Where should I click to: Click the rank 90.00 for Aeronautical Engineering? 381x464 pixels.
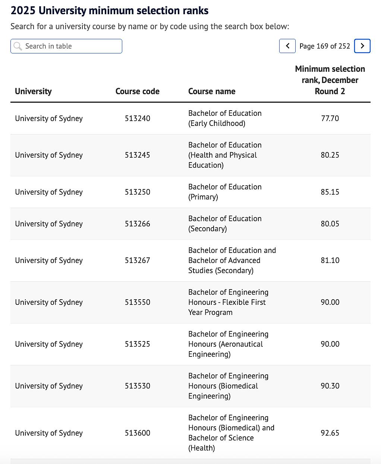point(330,344)
